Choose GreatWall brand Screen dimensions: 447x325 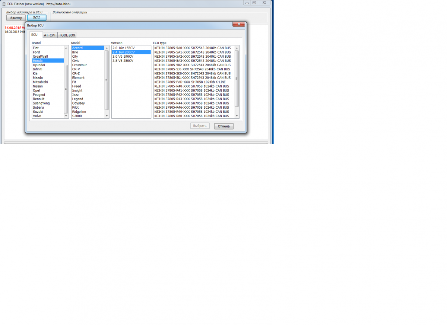click(48, 57)
